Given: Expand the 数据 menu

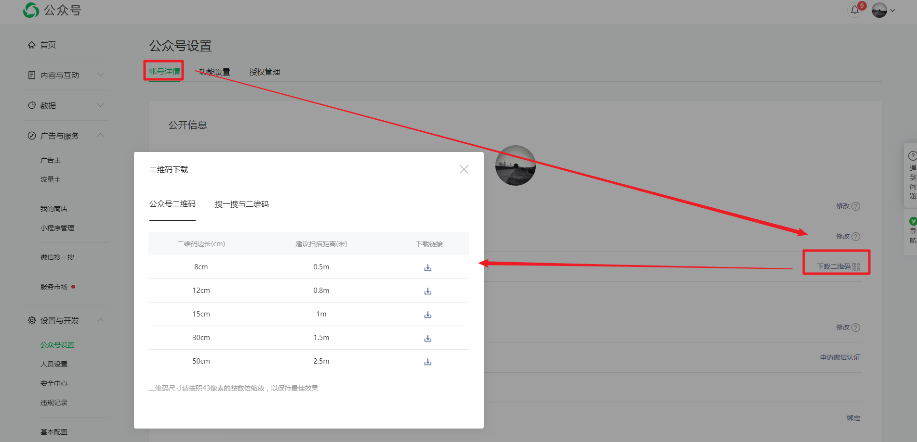Looking at the screenshot, I should [x=65, y=105].
